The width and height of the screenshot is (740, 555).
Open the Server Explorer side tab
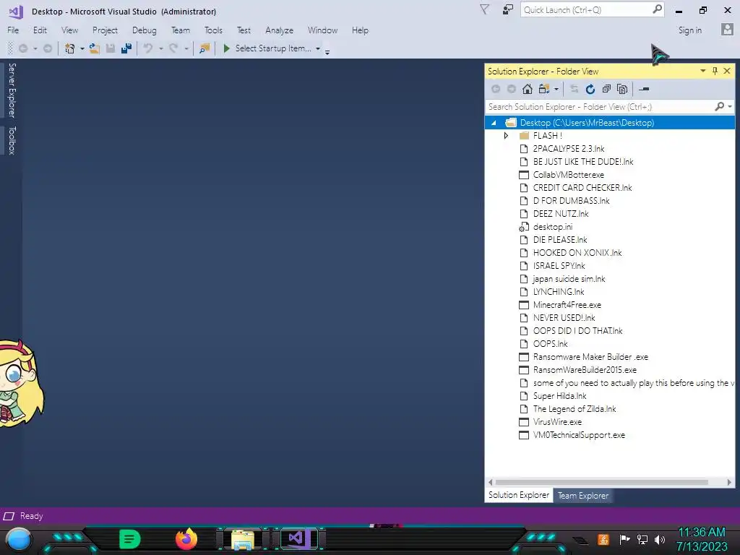(12, 90)
